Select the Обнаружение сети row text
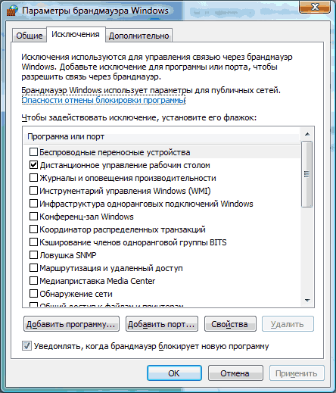336x393 pixels. click(76, 294)
